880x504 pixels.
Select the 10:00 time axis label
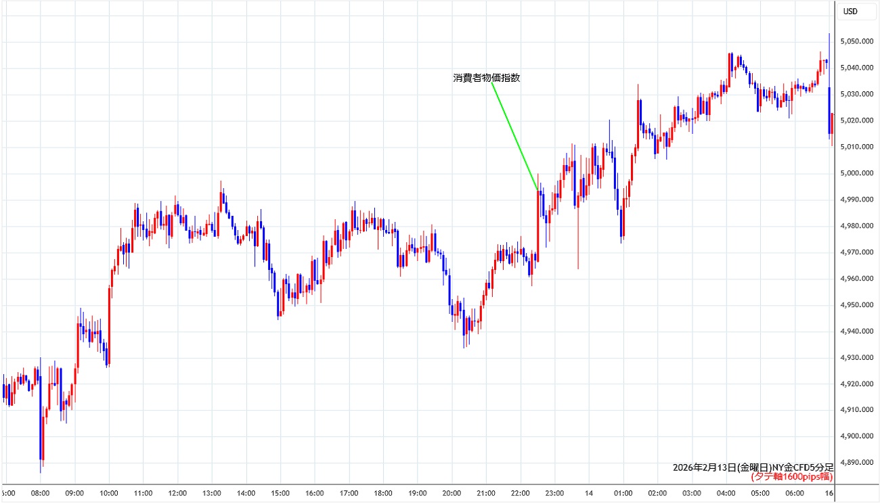pyautogui.click(x=109, y=493)
